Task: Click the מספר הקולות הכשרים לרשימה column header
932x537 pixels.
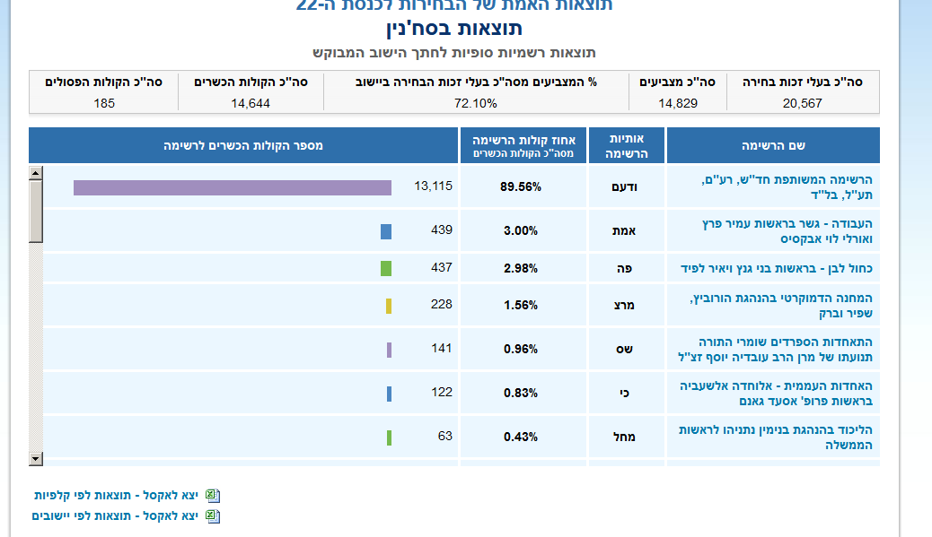Action: click(243, 145)
